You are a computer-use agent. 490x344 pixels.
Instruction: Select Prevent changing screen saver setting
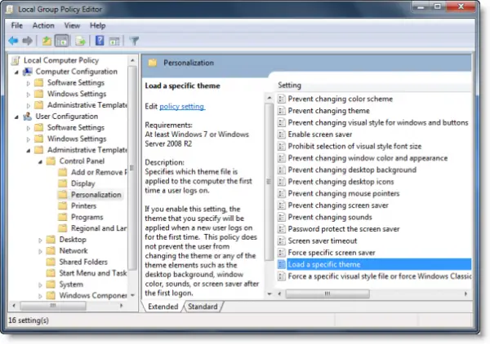pos(338,205)
